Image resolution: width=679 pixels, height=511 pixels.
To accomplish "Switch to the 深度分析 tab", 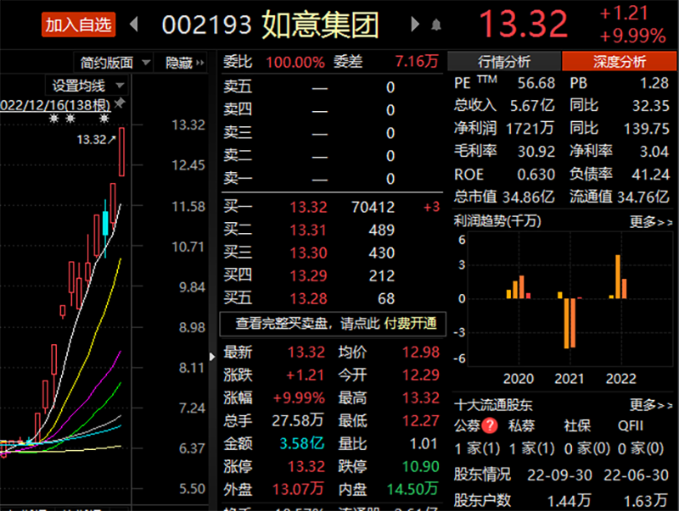I will [620, 61].
